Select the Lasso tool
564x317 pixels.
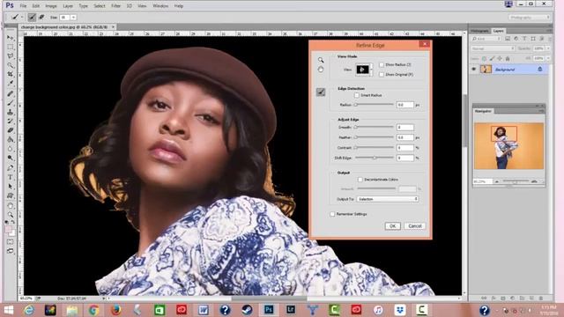[x=11, y=56]
